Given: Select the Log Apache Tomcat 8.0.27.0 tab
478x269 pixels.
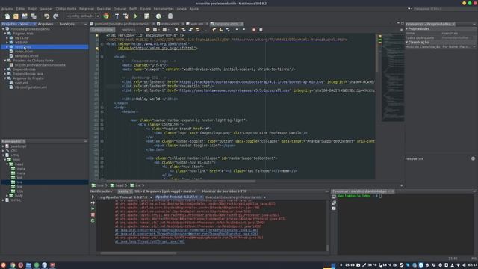Looking at the screenshot, I should coord(122,197).
